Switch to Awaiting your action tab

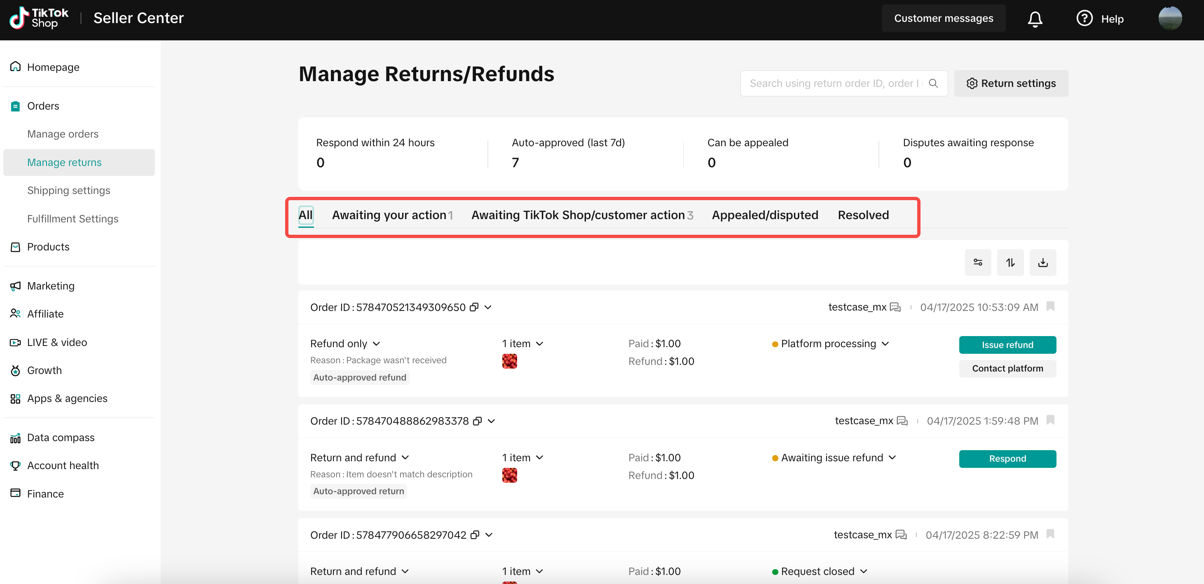click(x=392, y=215)
